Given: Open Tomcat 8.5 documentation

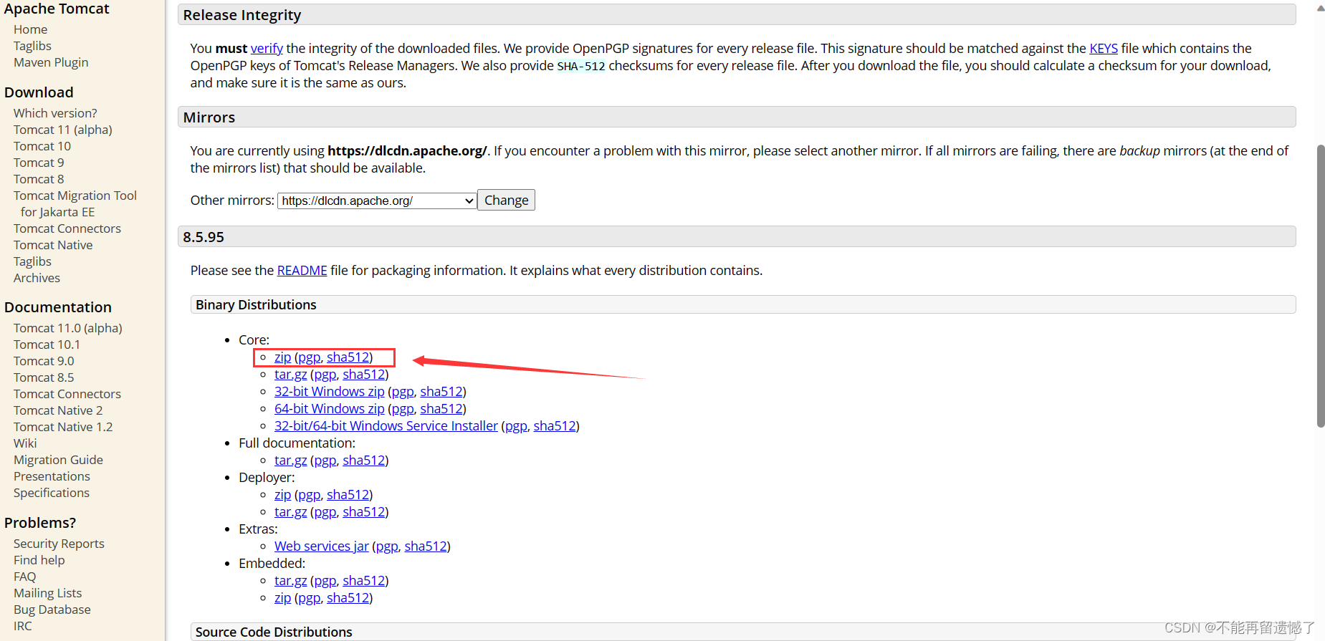Looking at the screenshot, I should (44, 377).
